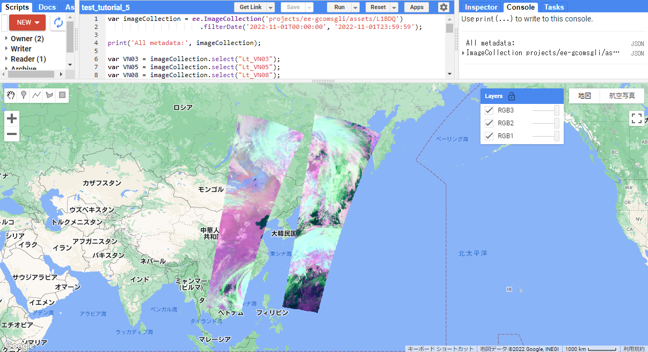The image size is (648, 352).
Task: Adjust the RGB3 layer opacity slider
Action: [x=556, y=110]
